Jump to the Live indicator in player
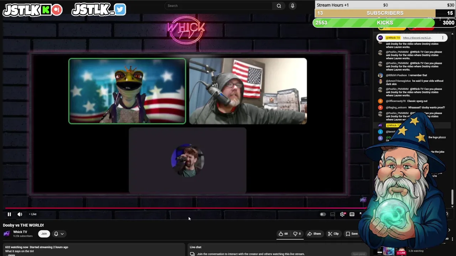 click(x=33, y=214)
